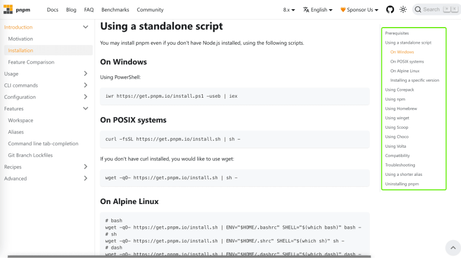Jump to Using npm section
Viewport: 461px width, 258px height.
point(395,99)
